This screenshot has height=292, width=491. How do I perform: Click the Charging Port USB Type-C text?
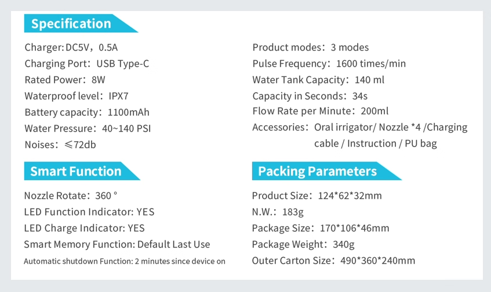coord(87,64)
